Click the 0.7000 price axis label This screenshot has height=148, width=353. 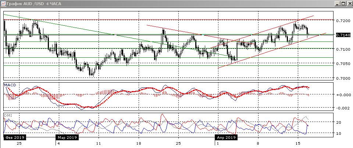click(343, 78)
